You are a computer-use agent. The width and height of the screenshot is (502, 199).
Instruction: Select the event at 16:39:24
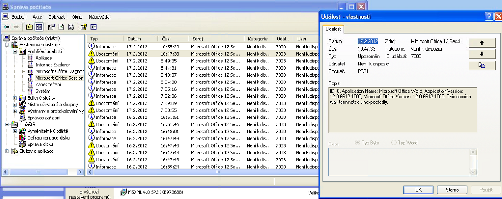coord(203,167)
